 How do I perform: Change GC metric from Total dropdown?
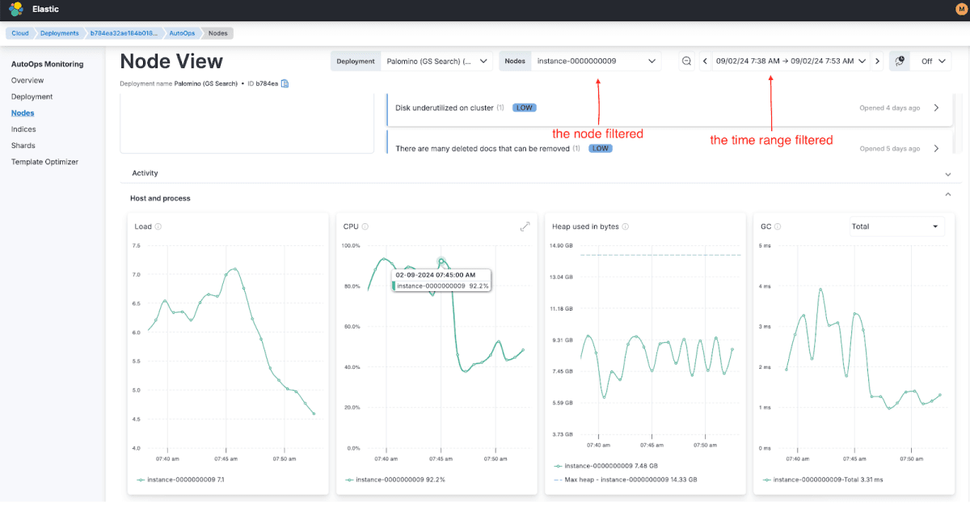tap(896, 226)
